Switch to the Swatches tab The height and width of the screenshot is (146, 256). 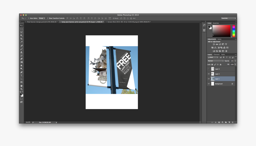click(216, 23)
